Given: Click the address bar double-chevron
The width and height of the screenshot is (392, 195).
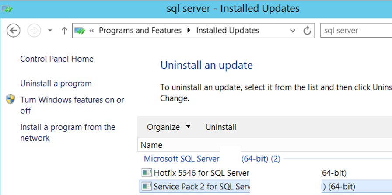Looking at the screenshot, I should pyautogui.click(x=91, y=31).
